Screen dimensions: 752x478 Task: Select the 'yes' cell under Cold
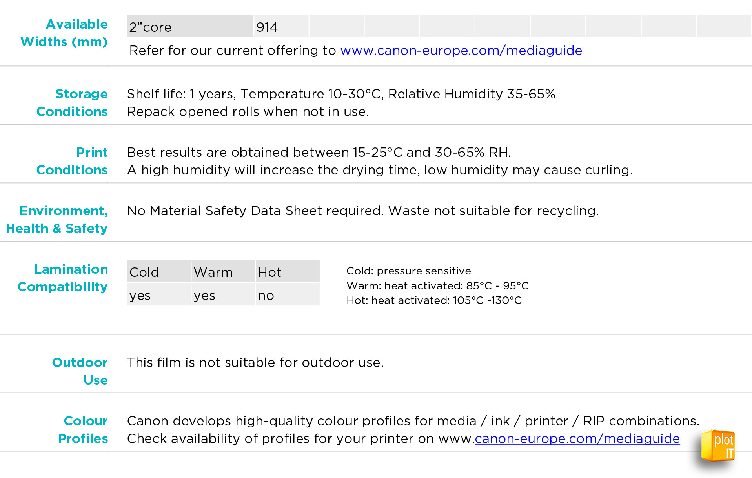pyautogui.click(x=159, y=294)
